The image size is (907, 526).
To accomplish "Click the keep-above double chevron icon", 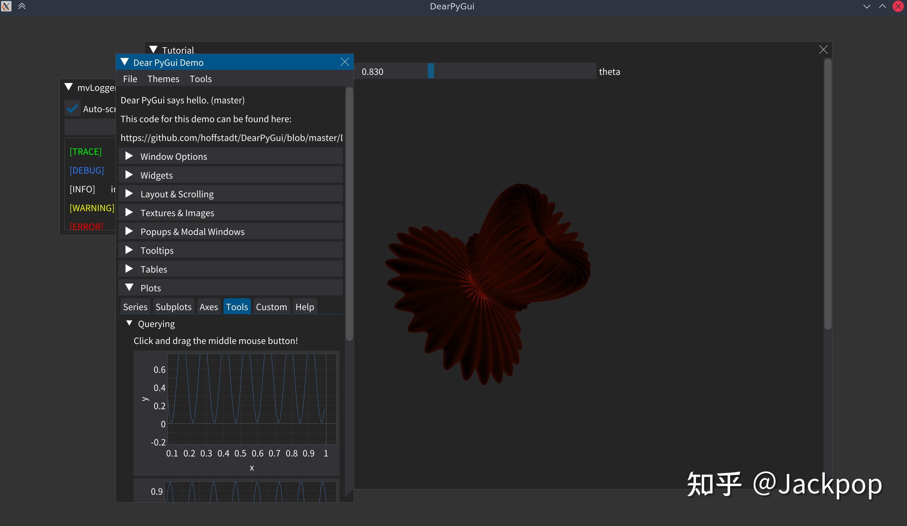I will pyautogui.click(x=22, y=6).
